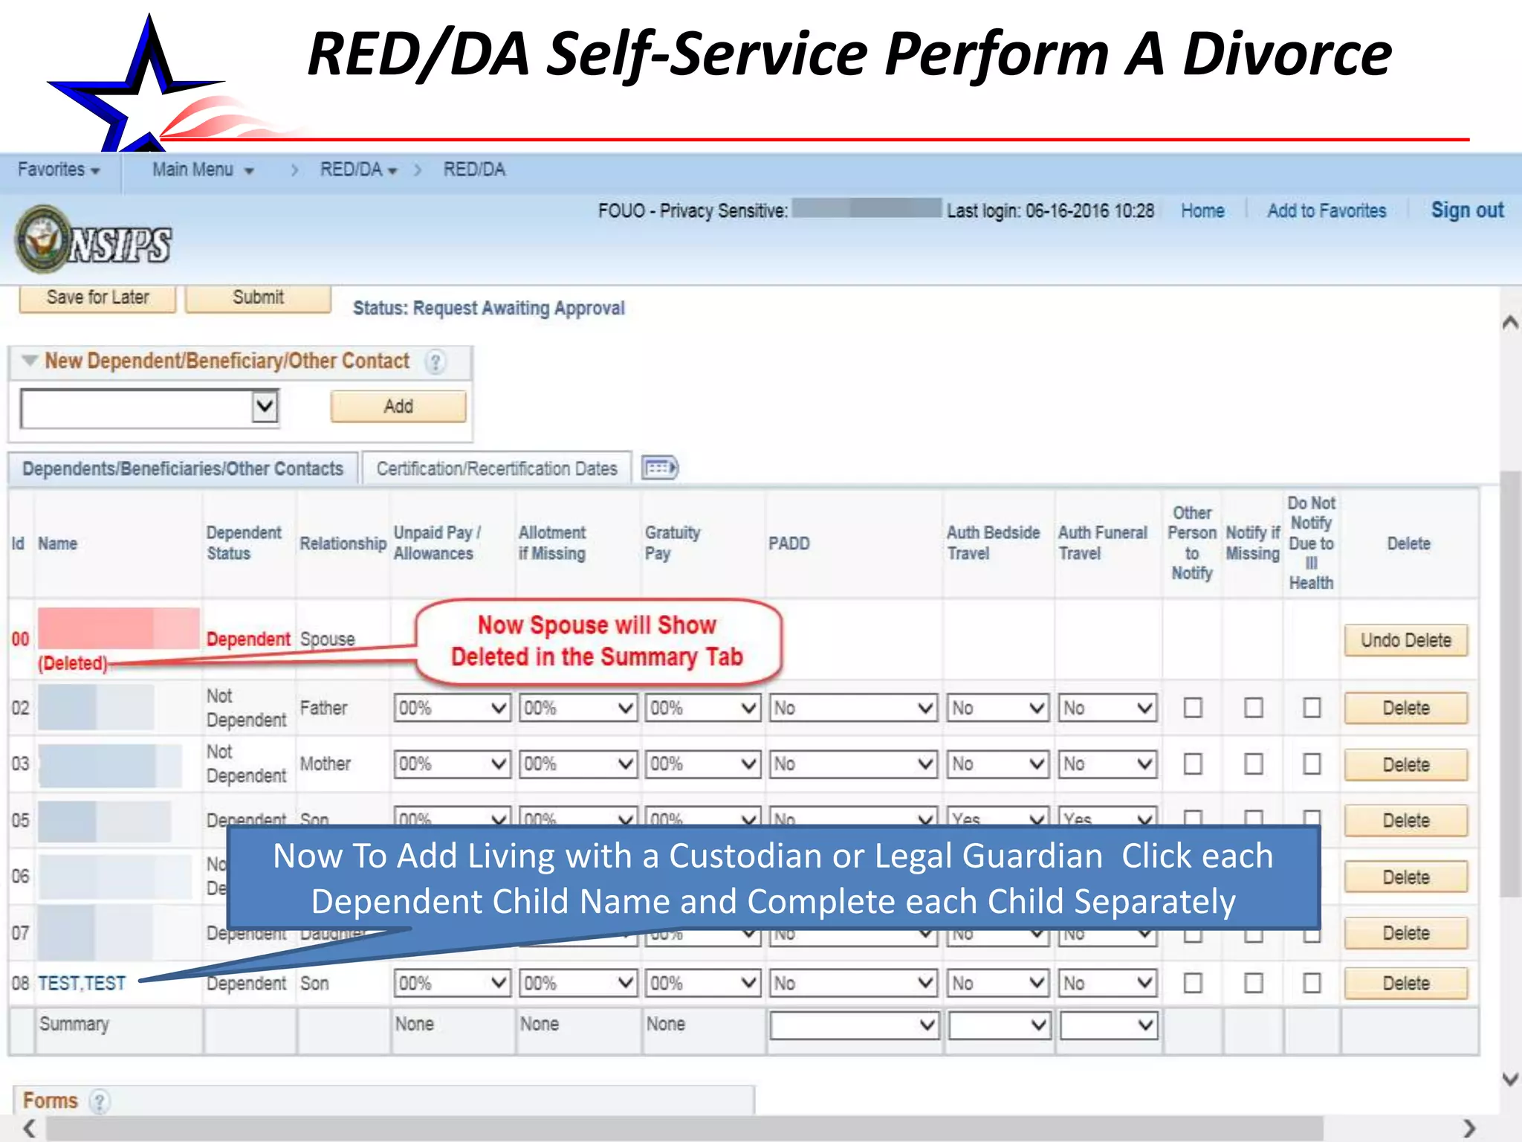Click the scroll left arrow at bottom

pos(29,1128)
